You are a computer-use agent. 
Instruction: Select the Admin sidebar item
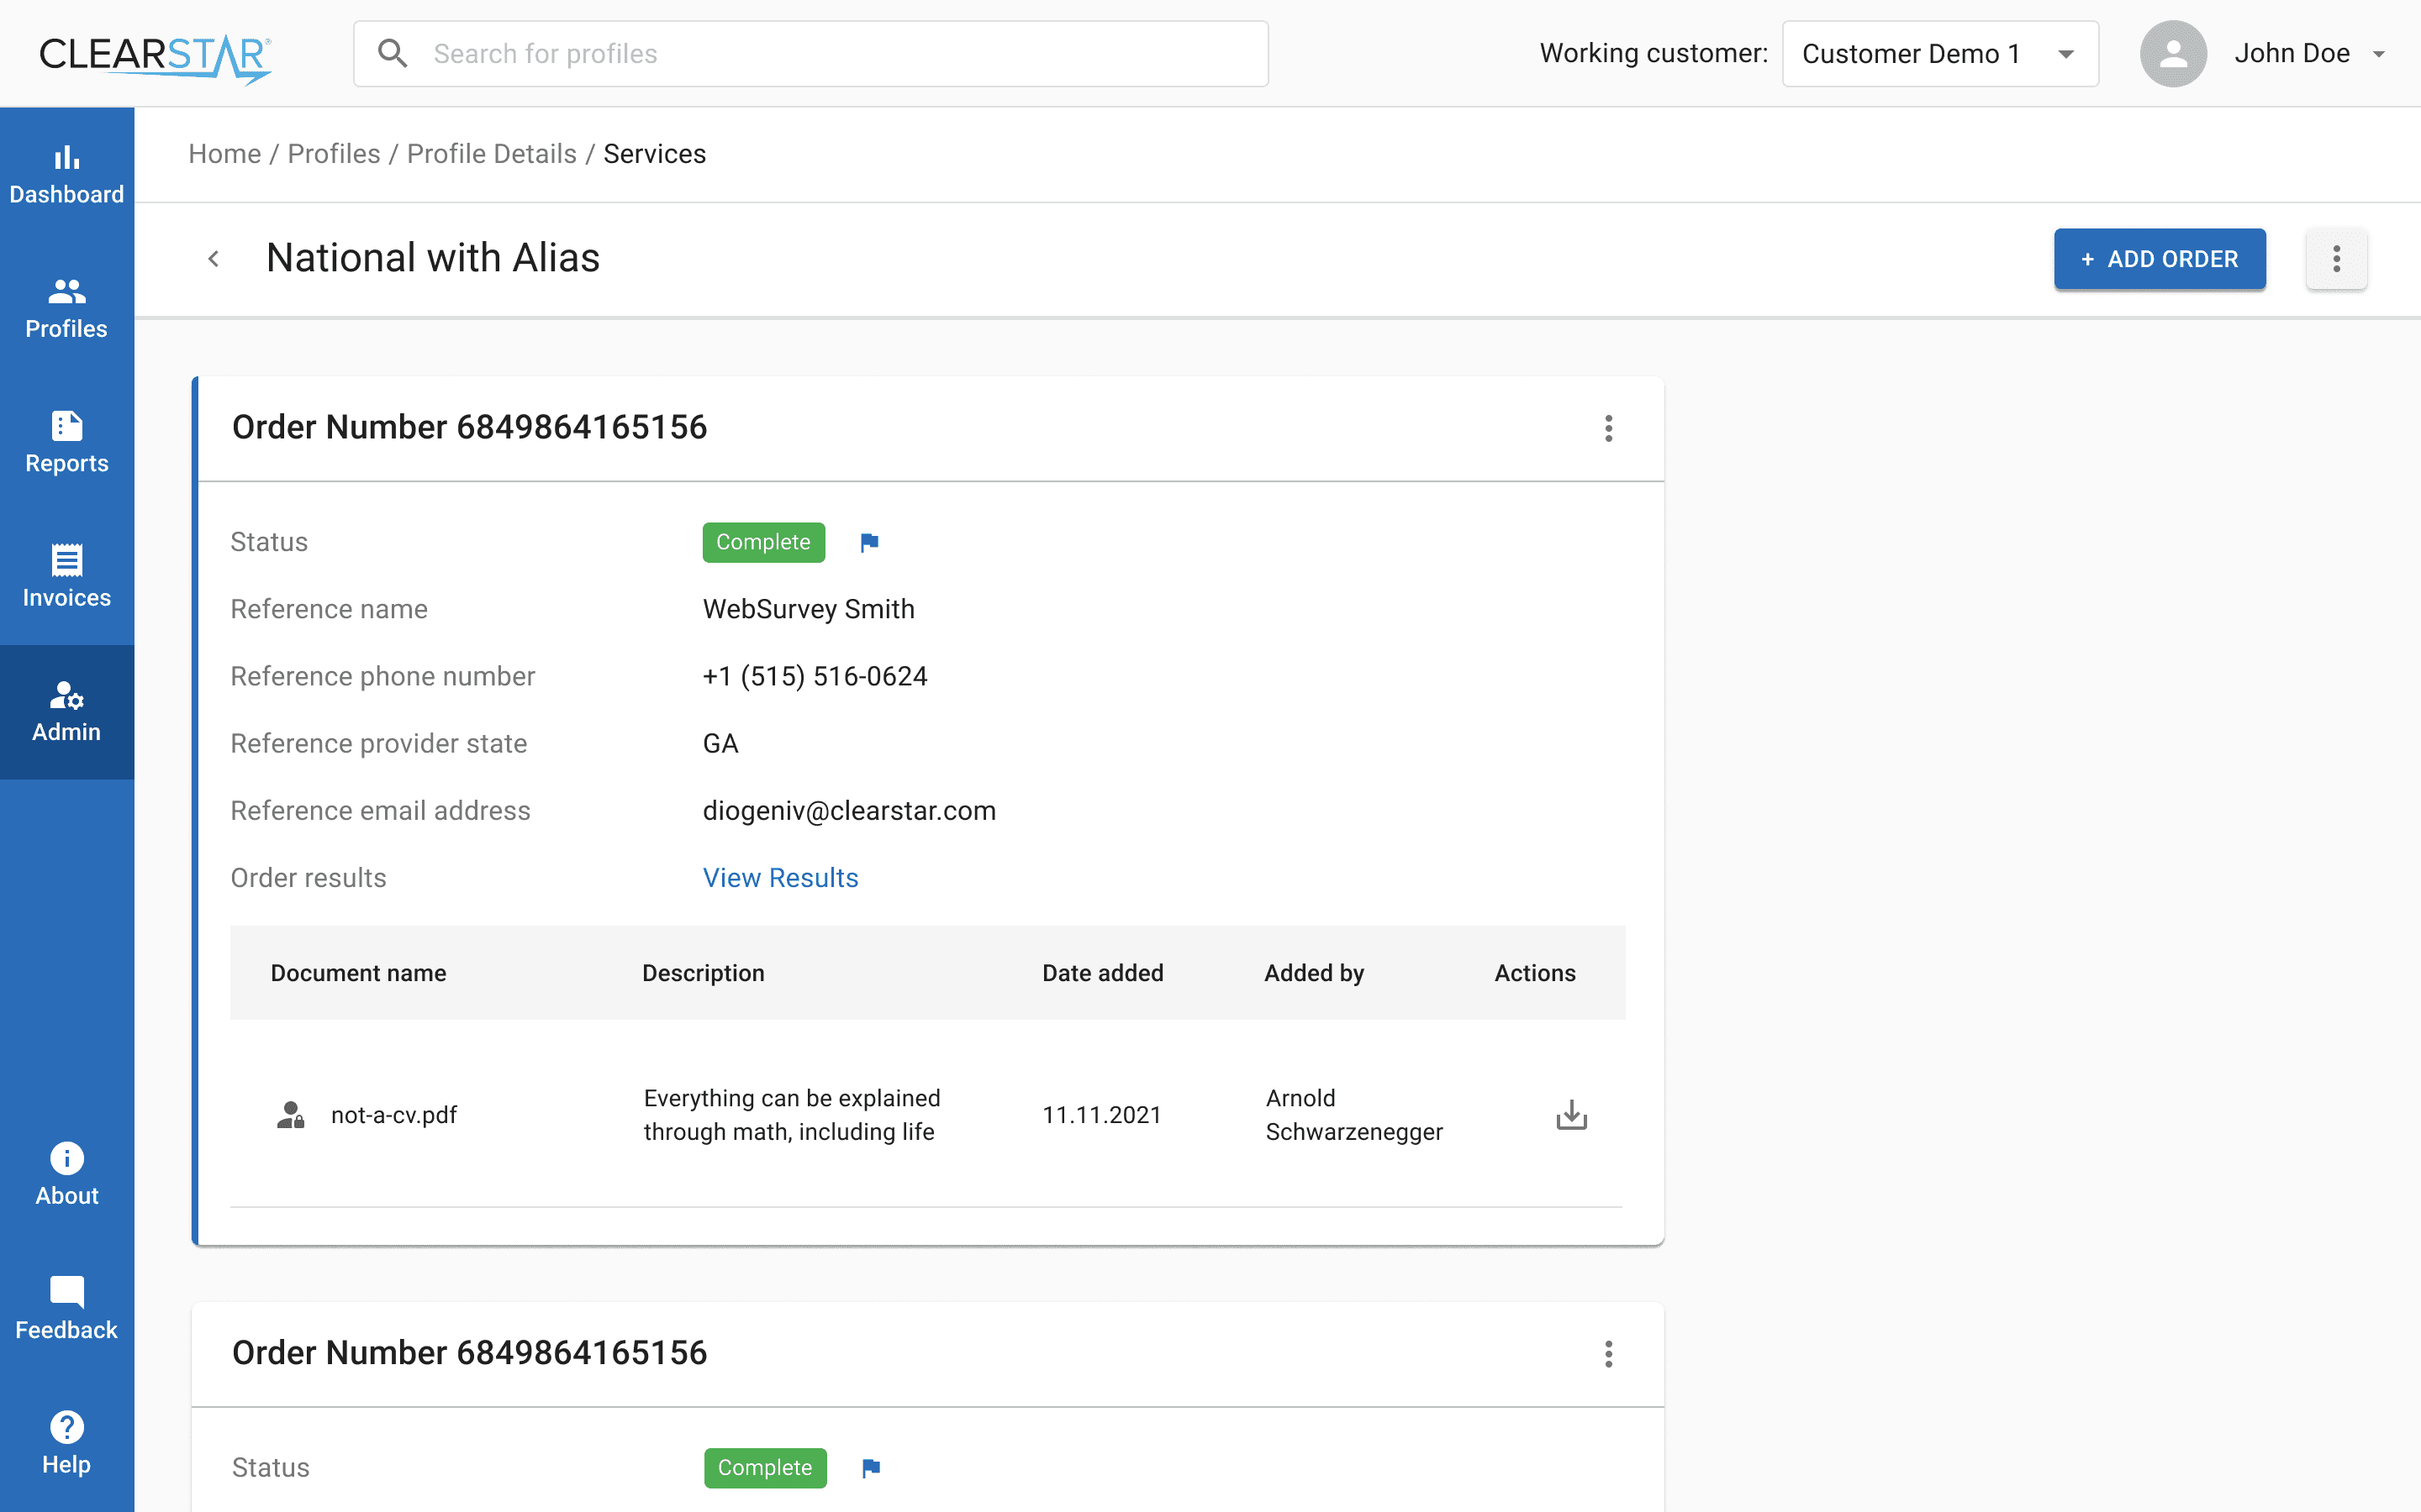tap(66, 711)
